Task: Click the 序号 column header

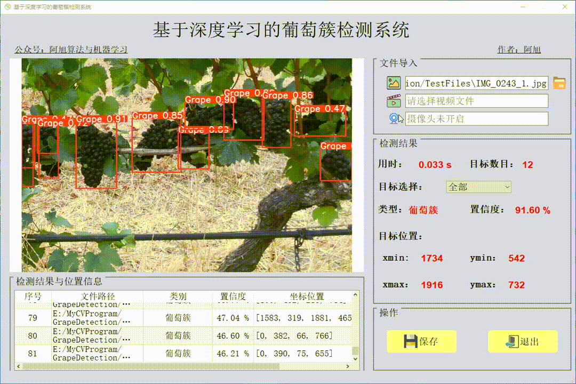Action: [33, 296]
